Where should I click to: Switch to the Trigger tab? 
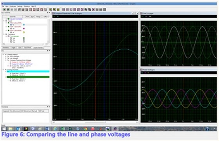pyautogui.click(x=13, y=48)
